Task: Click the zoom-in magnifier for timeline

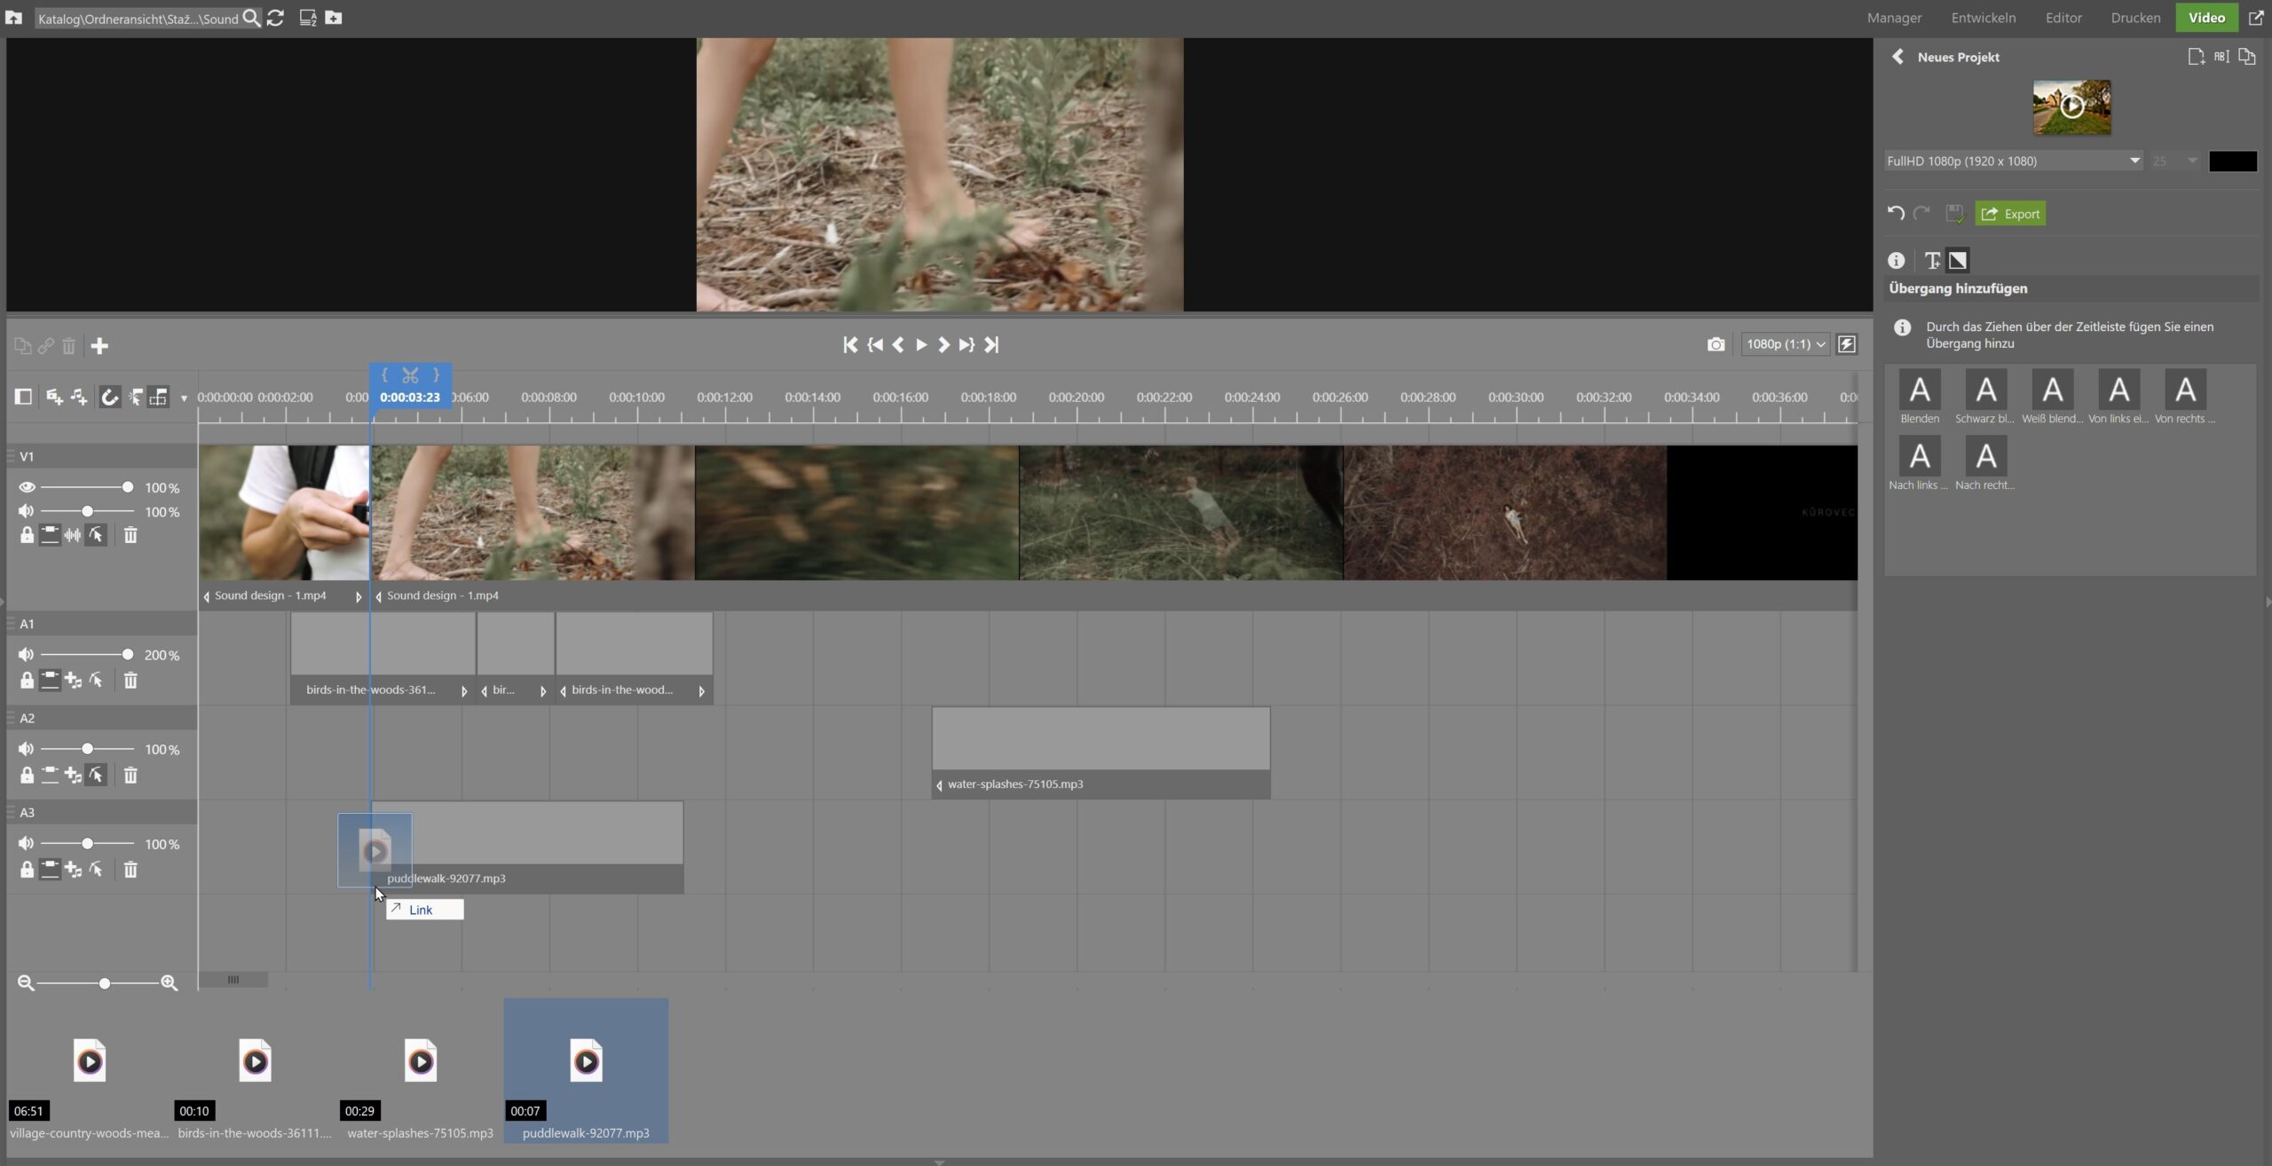Action: coord(170,983)
